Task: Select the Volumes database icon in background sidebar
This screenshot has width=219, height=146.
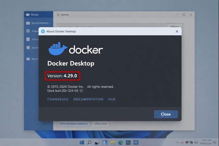Action: [x=28, y=39]
